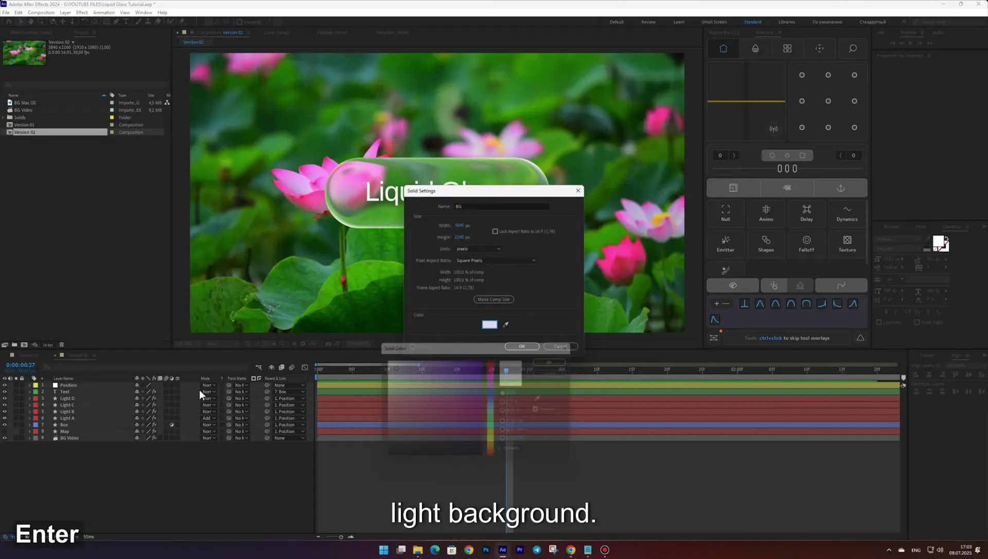Select the Emitter tool

click(x=726, y=244)
